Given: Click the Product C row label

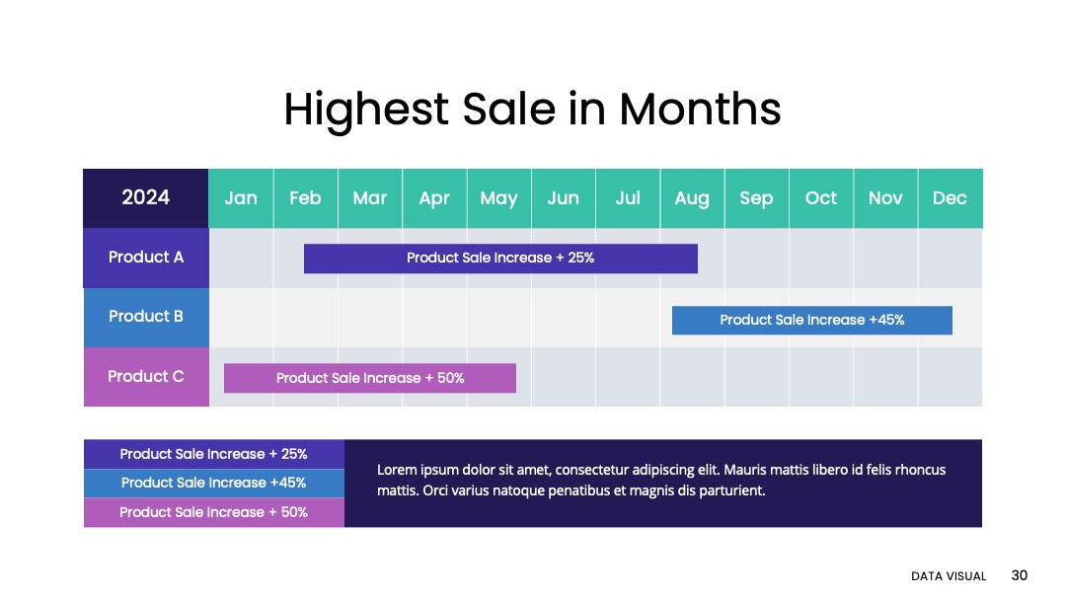Looking at the screenshot, I should point(145,376).
